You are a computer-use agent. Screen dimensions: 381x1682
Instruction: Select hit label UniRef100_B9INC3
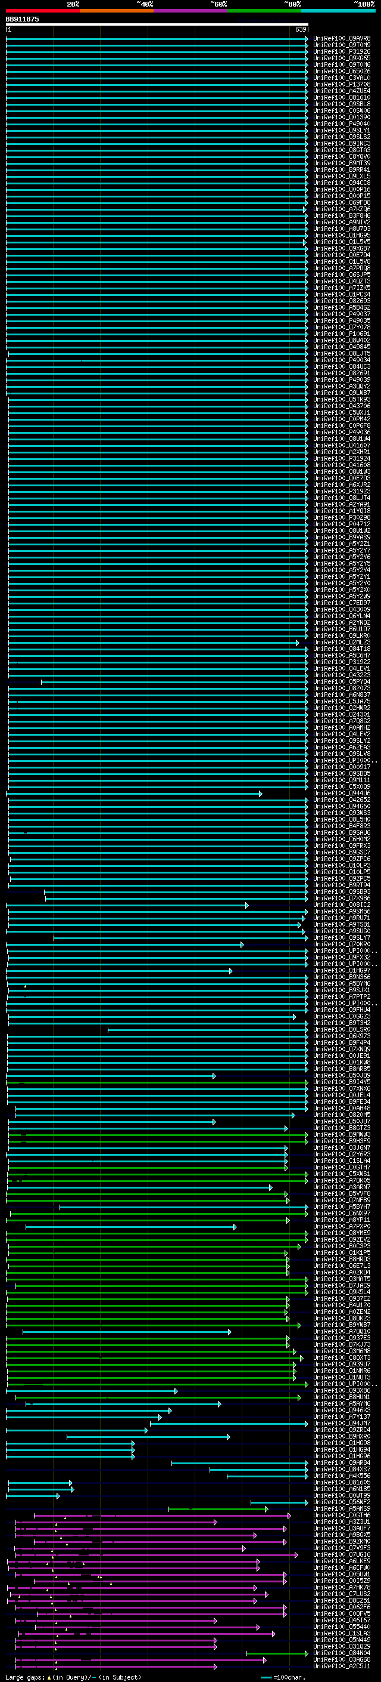pyautogui.click(x=341, y=144)
